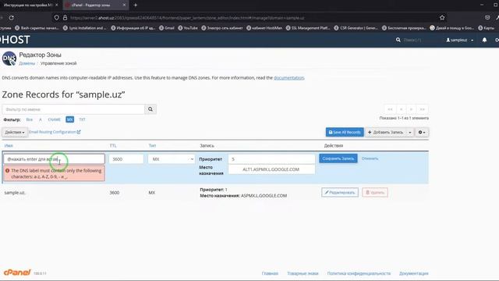Click the DNS Zone Editor logo icon
The width and height of the screenshot is (499, 281).
tap(9, 59)
